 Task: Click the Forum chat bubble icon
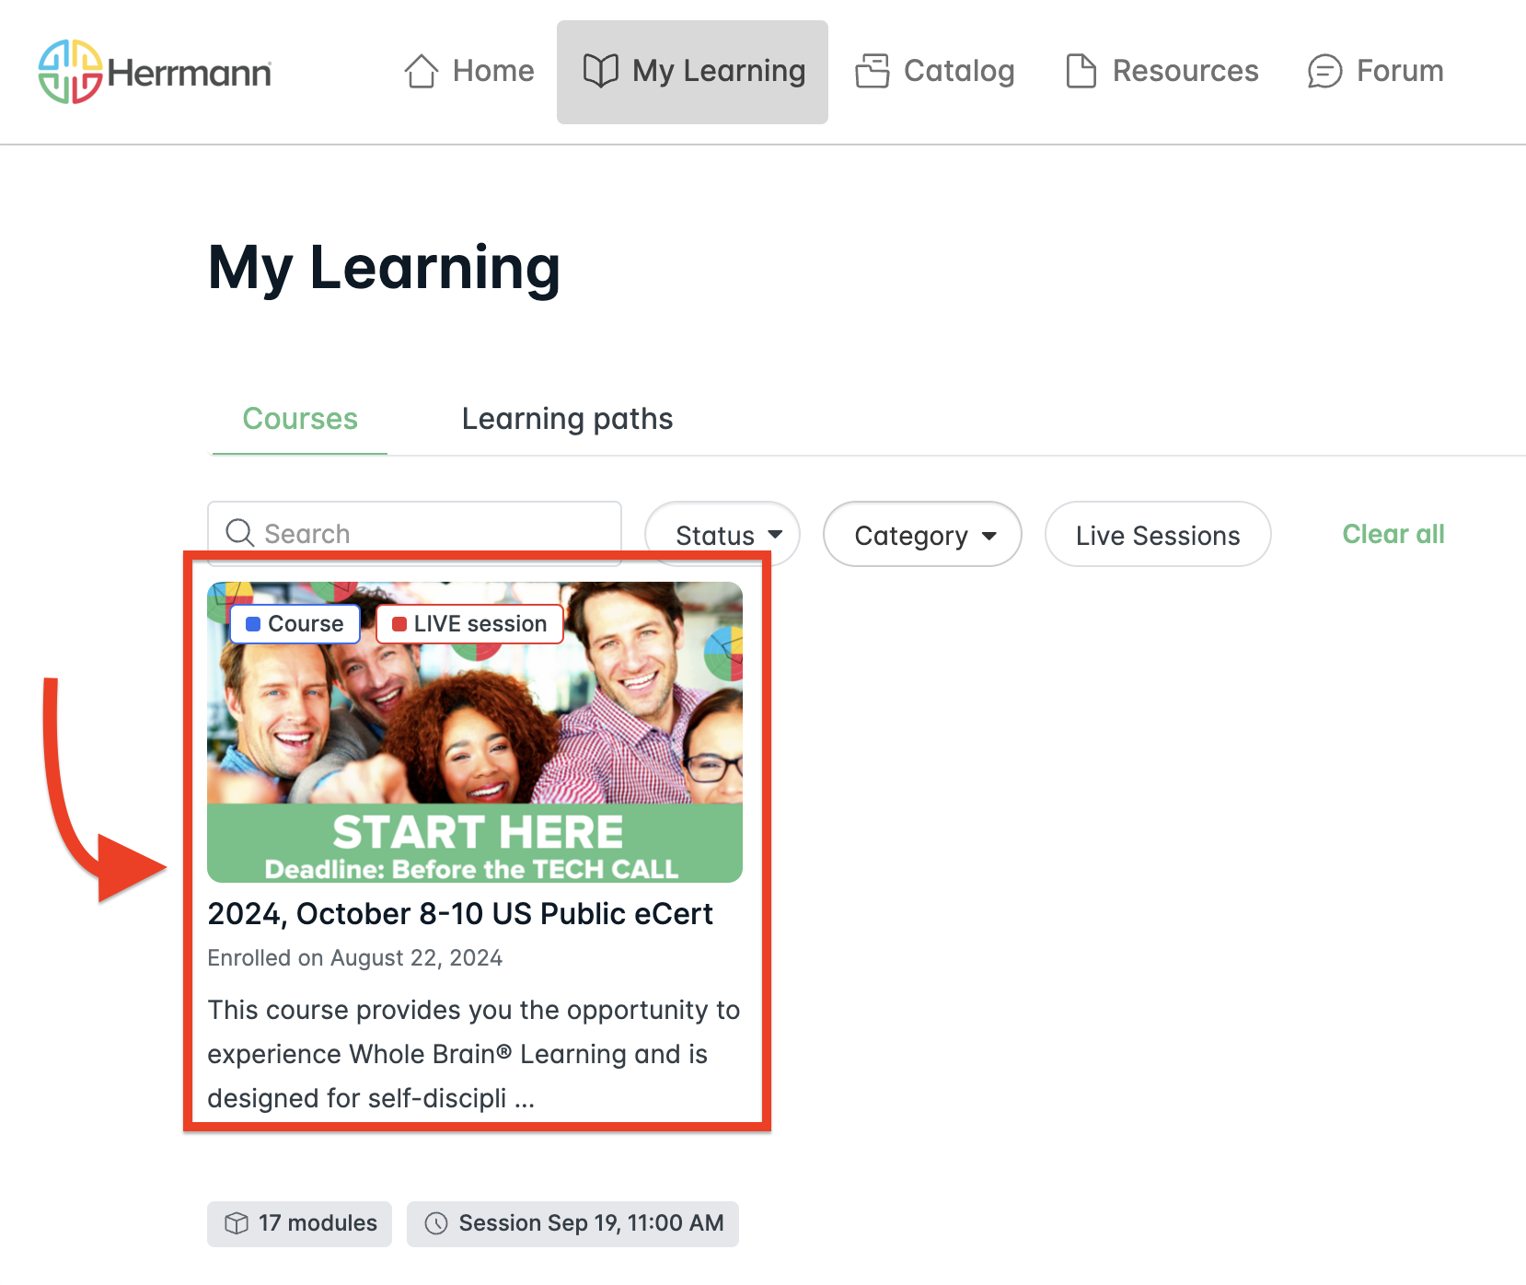pos(1325,71)
